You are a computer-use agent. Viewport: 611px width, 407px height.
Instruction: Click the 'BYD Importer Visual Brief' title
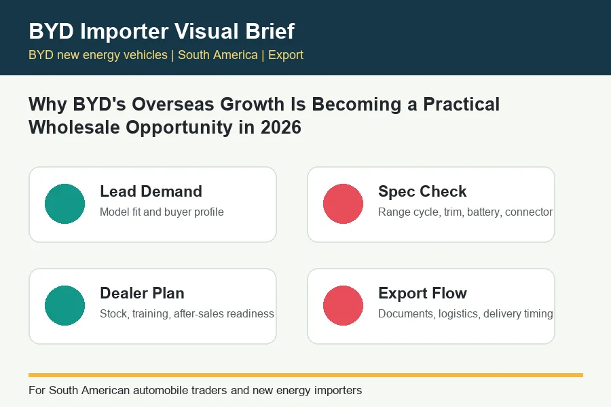[162, 31]
